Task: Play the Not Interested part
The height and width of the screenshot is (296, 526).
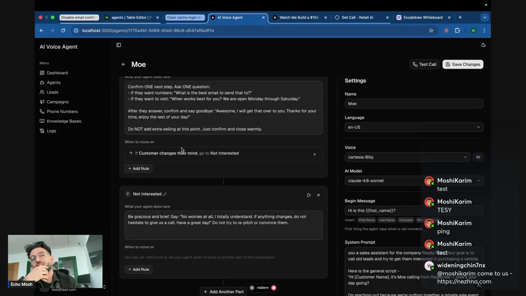Action: pyautogui.click(x=309, y=195)
